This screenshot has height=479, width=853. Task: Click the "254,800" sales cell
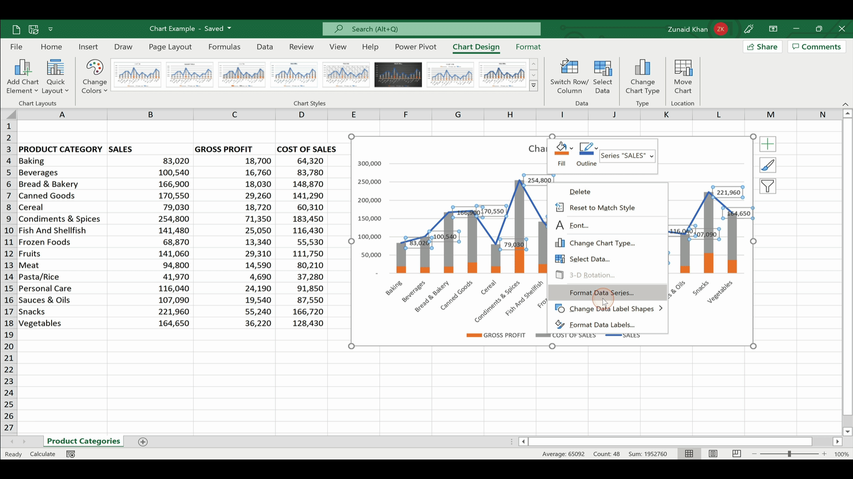click(150, 219)
